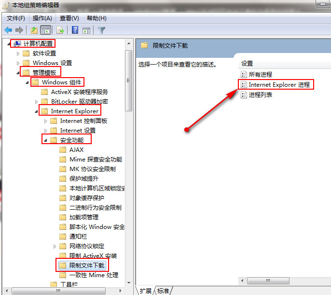
Task: Click the title bar policy editor icon
Action: (x=5, y=5)
